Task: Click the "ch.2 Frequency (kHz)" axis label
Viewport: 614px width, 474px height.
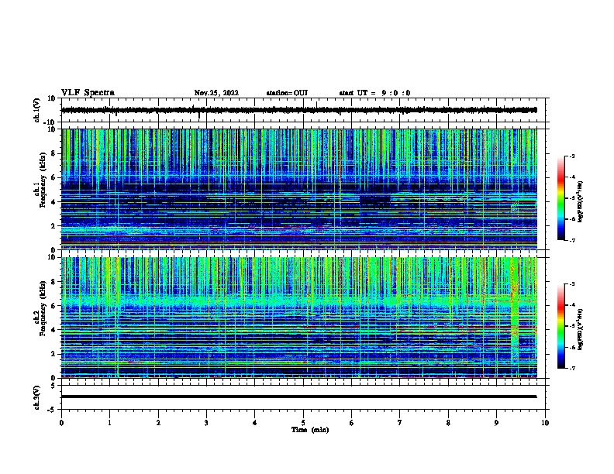Action: (40, 307)
